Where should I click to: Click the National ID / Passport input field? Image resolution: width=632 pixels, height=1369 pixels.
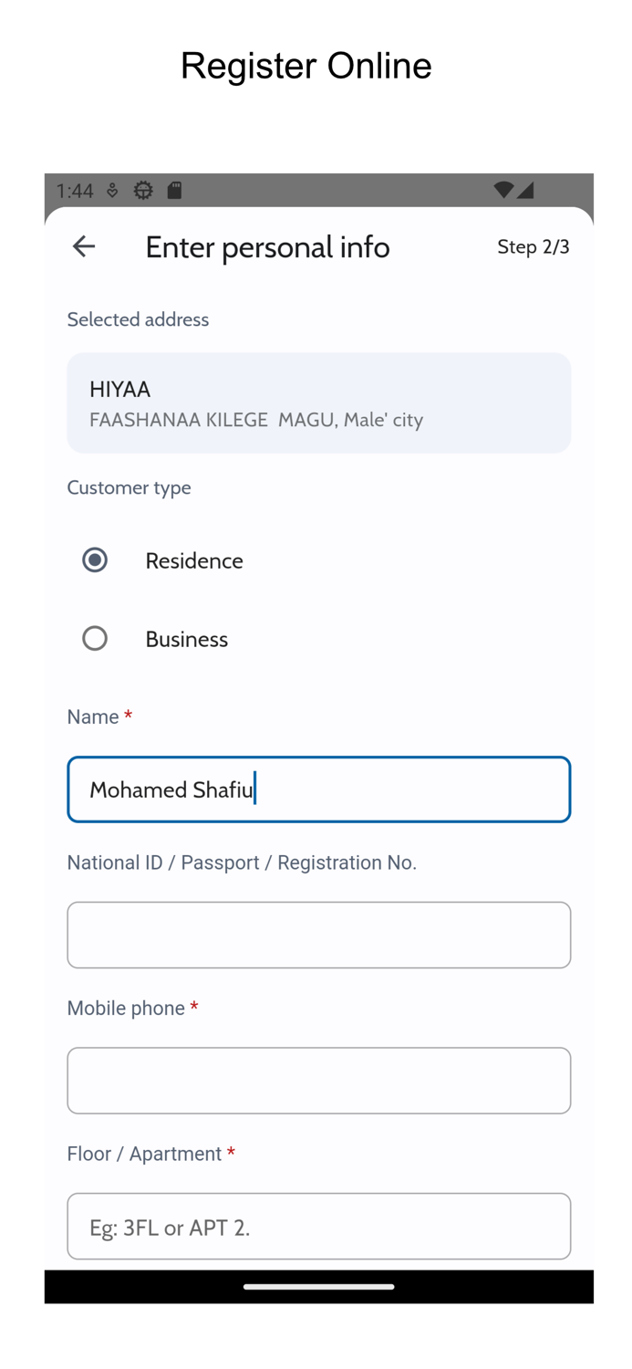318,935
